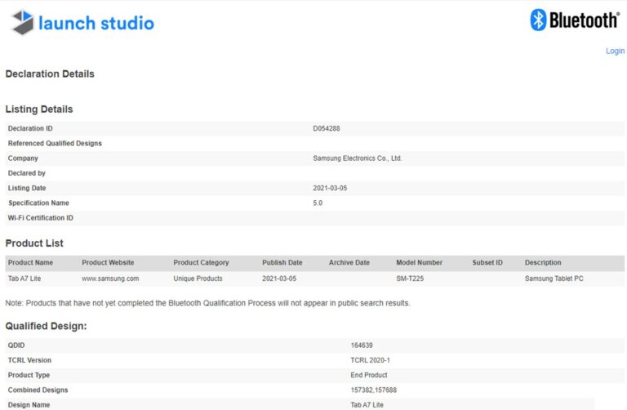This screenshot has height=410, width=627.
Task: Select the Declaration ID value D054288
Action: pyautogui.click(x=327, y=128)
